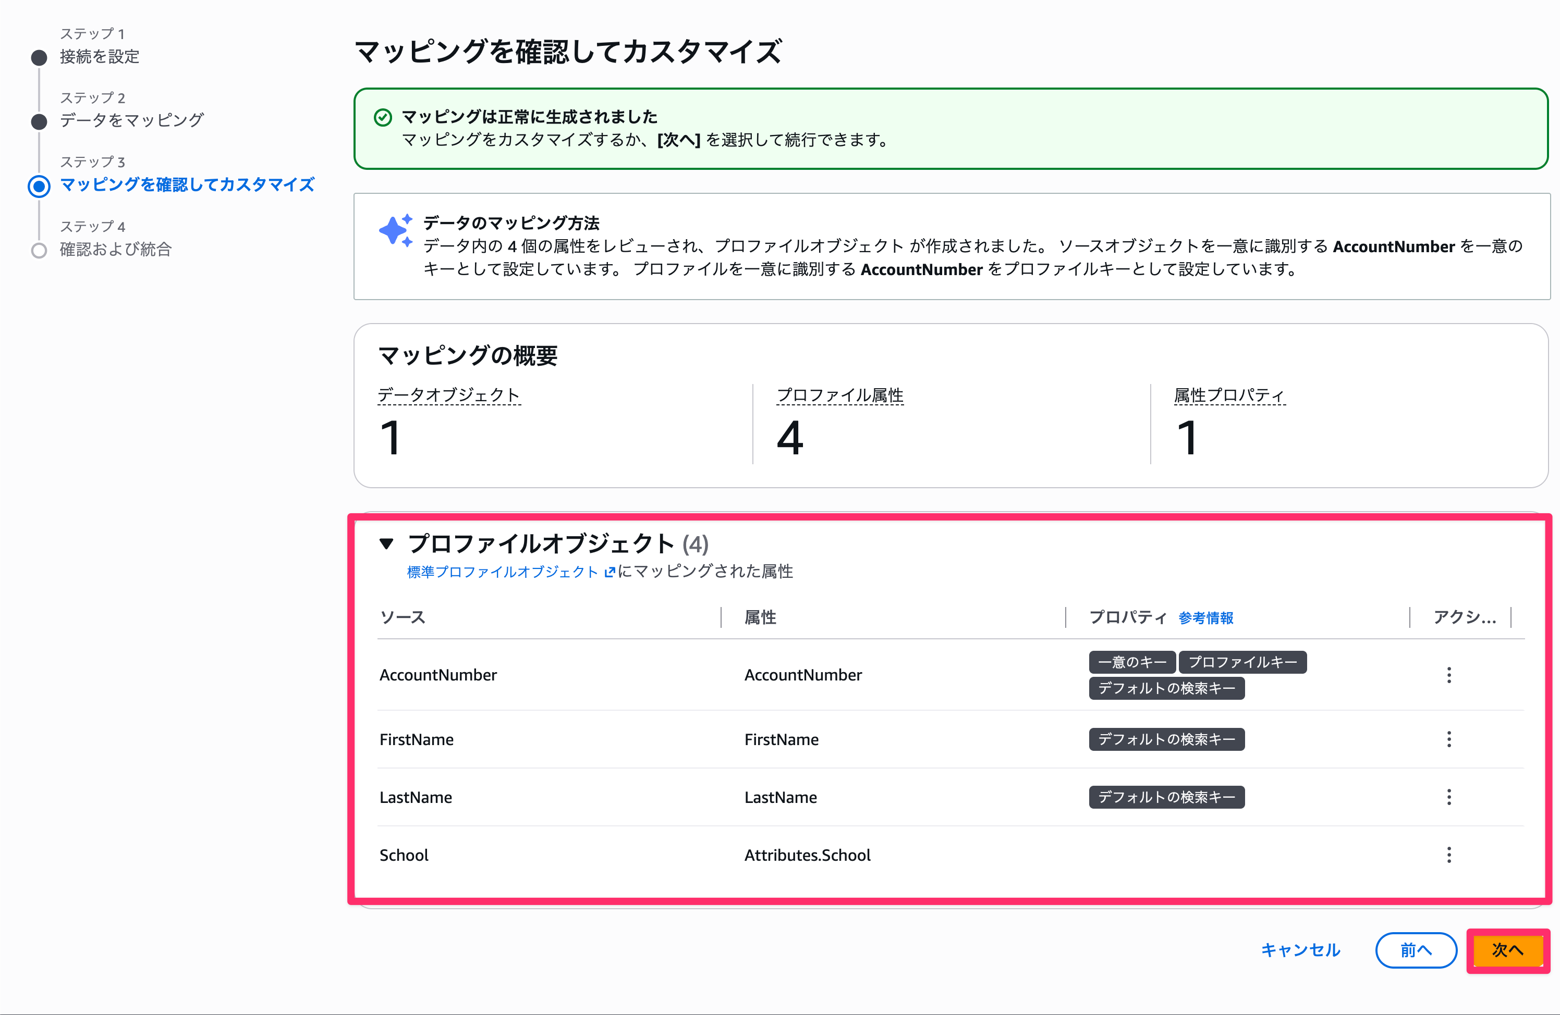The width and height of the screenshot is (1560, 1015).
Task: Open the 参考情報 link beside プロパティ
Action: click(1205, 617)
